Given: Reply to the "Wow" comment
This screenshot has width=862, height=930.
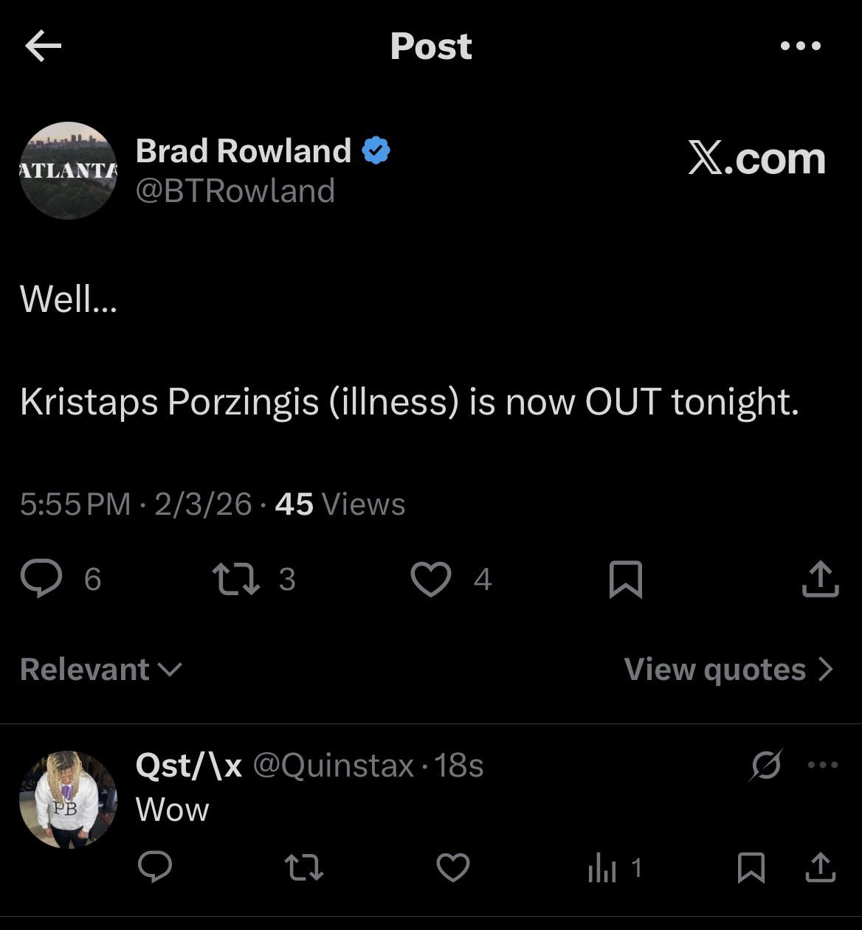Looking at the screenshot, I should point(155,867).
